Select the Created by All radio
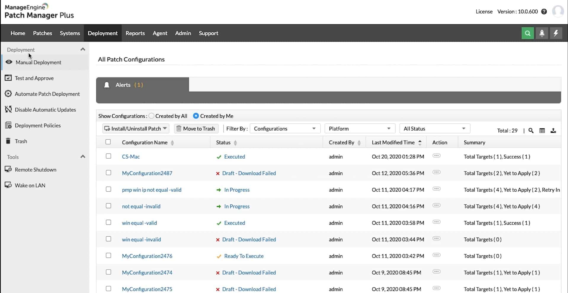The width and height of the screenshot is (568, 293). click(x=151, y=116)
